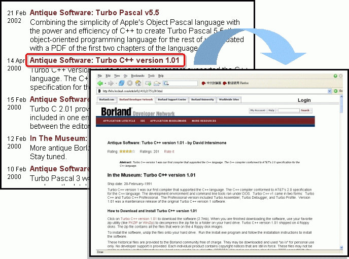This screenshot has height=259, width=349.
Task: Open the IDE nav item
Action: tap(143, 121)
